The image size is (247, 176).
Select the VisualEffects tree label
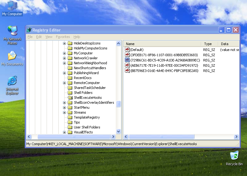83,132
